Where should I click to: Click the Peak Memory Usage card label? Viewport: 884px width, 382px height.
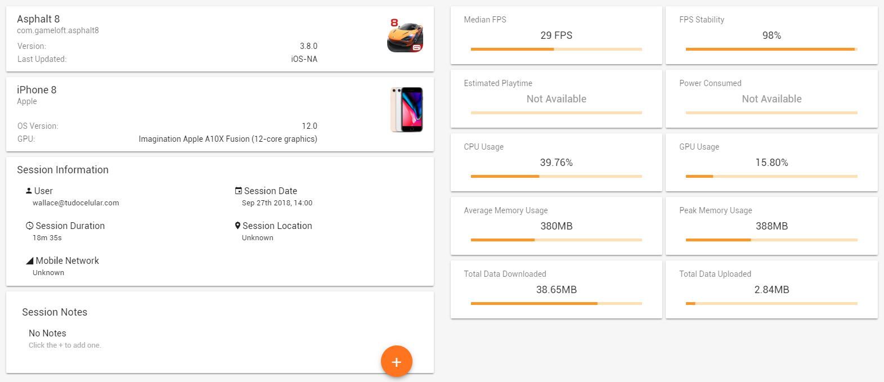pyautogui.click(x=715, y=210)
